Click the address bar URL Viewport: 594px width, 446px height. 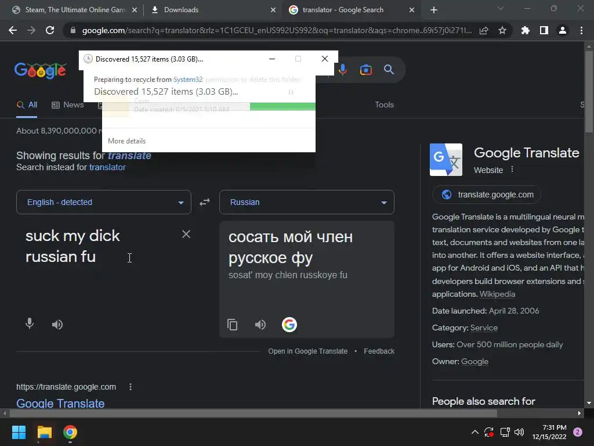pos(277,30)
